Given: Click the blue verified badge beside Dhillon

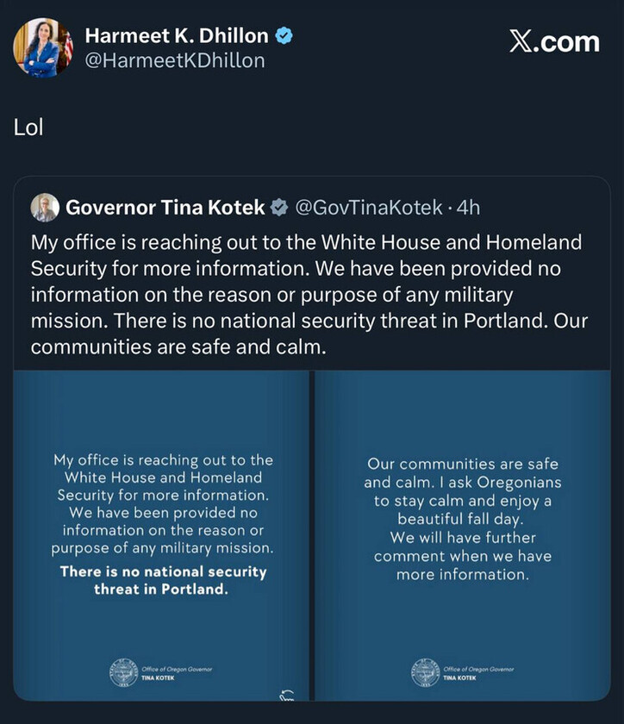Looking at the screenshot, I should click(x=284, y=36).
